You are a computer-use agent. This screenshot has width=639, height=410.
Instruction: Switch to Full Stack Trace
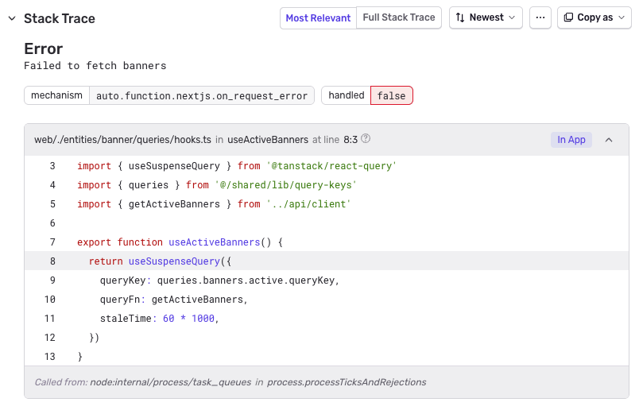click(x=399, y=17)
